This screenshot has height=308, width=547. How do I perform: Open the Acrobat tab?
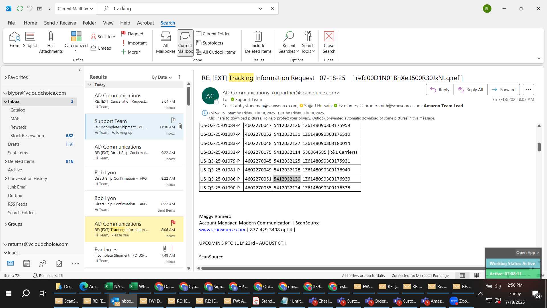[145, 23]
